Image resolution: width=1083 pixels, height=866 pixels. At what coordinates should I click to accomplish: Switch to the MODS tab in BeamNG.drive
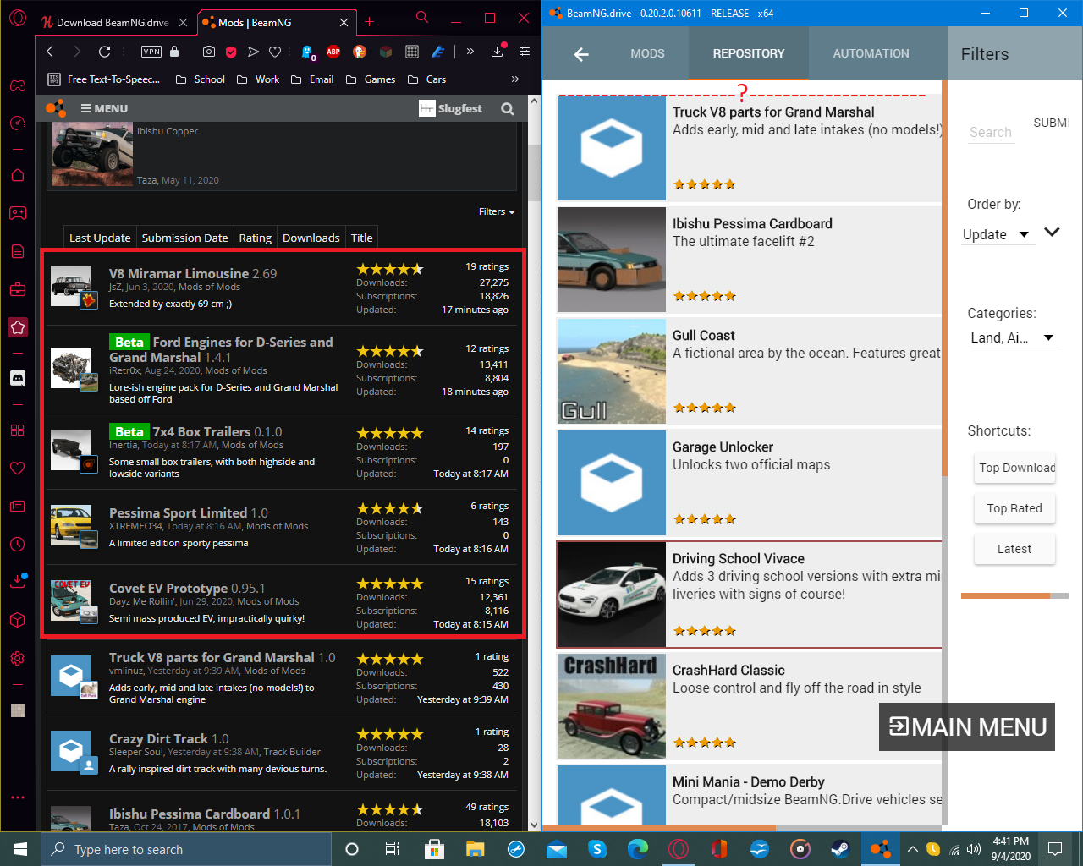647,53
